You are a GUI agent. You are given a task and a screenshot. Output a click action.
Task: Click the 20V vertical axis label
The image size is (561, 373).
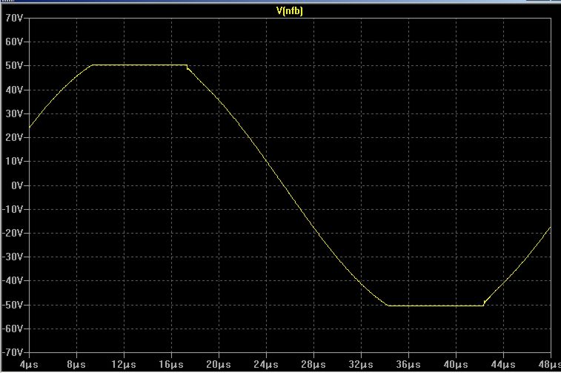click(14, 137)
